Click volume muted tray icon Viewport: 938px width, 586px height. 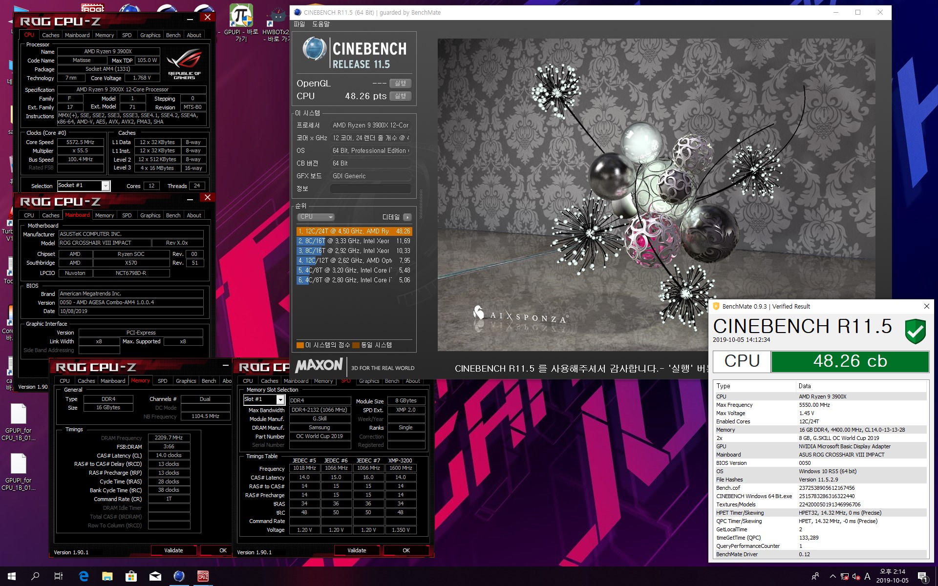point(856,576)
